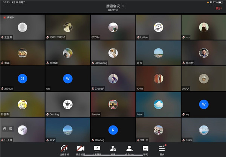Open the chat (聊天) panel
This screenshot has height=157, width=226.
pyautogui.click(x=145, y=150)
